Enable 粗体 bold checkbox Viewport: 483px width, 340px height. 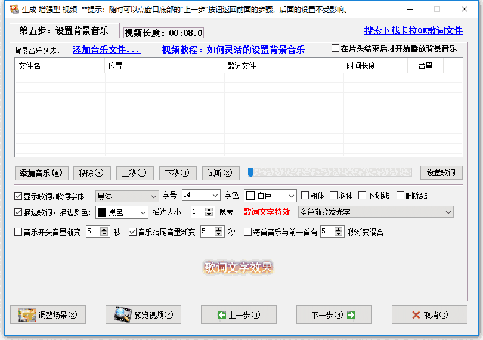305,196
